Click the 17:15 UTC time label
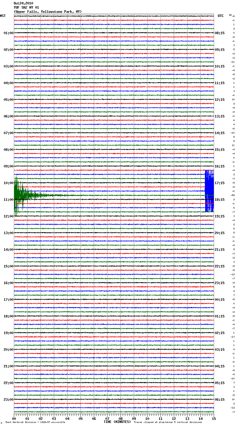The image size is (236, 426). [220, 183]
